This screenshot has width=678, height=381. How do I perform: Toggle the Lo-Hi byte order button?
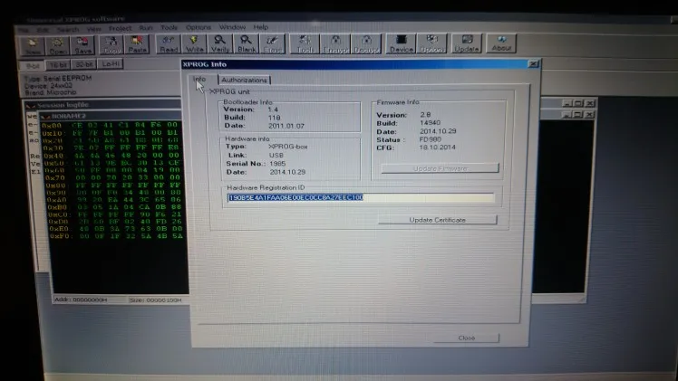(x=111, y=64)
